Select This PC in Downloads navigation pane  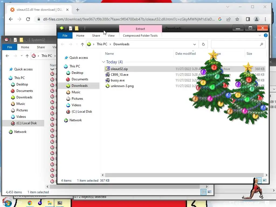coord(72,66)
